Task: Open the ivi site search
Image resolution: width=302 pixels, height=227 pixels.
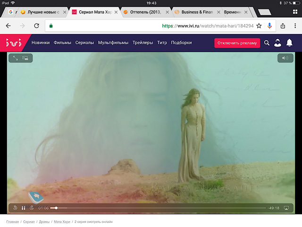Action: click(x=267, y=43)
